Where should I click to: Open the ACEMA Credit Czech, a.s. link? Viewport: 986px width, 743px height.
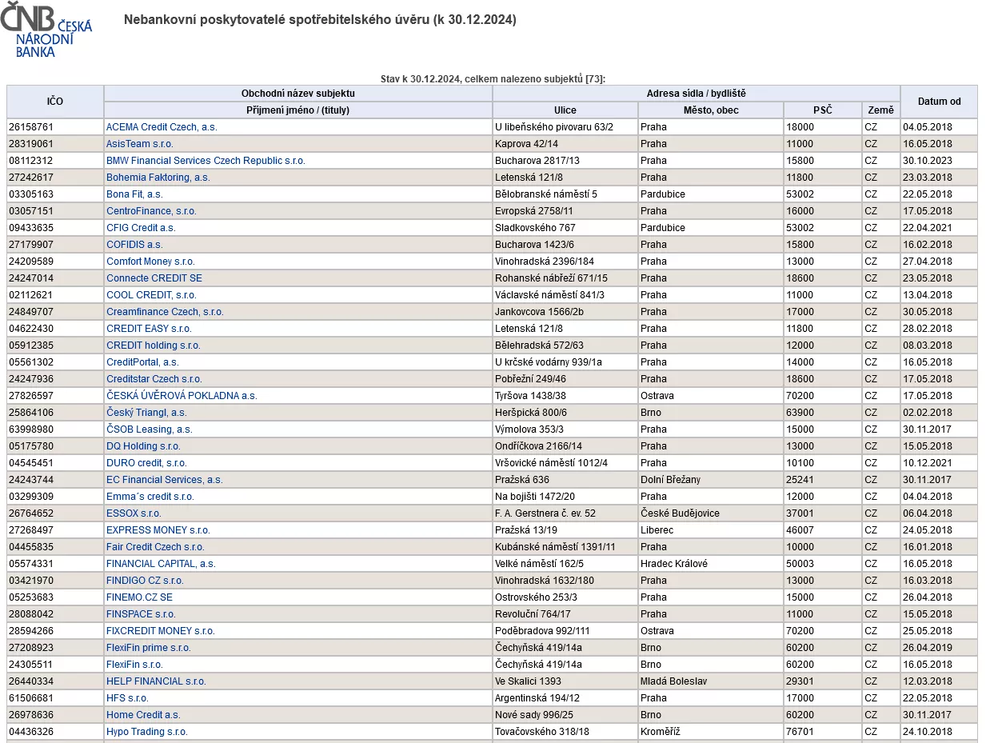pyautogui.click(x=162, y=127)
